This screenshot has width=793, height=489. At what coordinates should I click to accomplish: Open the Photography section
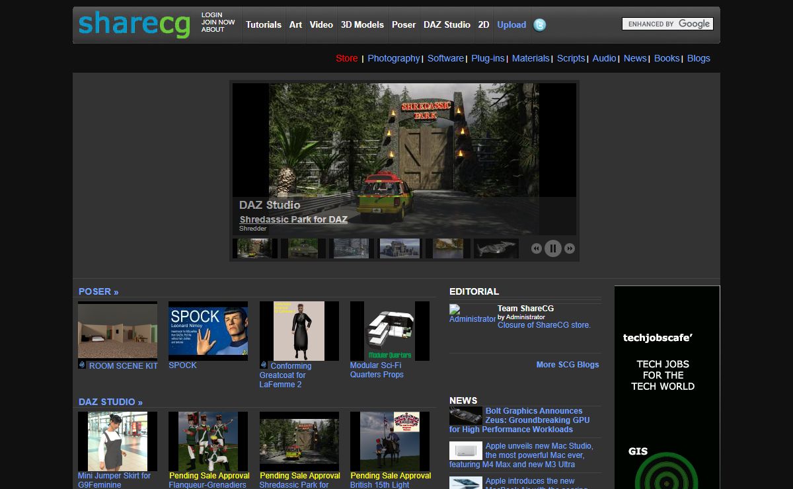tap(393, 58)
